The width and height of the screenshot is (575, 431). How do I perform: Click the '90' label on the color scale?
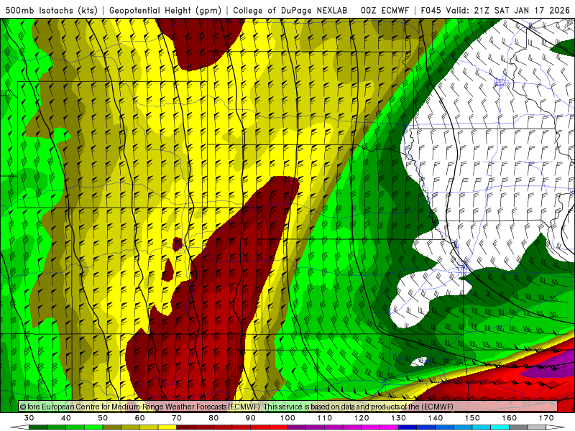[251, 418]
